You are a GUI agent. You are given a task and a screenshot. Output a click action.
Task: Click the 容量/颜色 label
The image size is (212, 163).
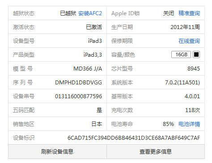(x=123, y=55)
